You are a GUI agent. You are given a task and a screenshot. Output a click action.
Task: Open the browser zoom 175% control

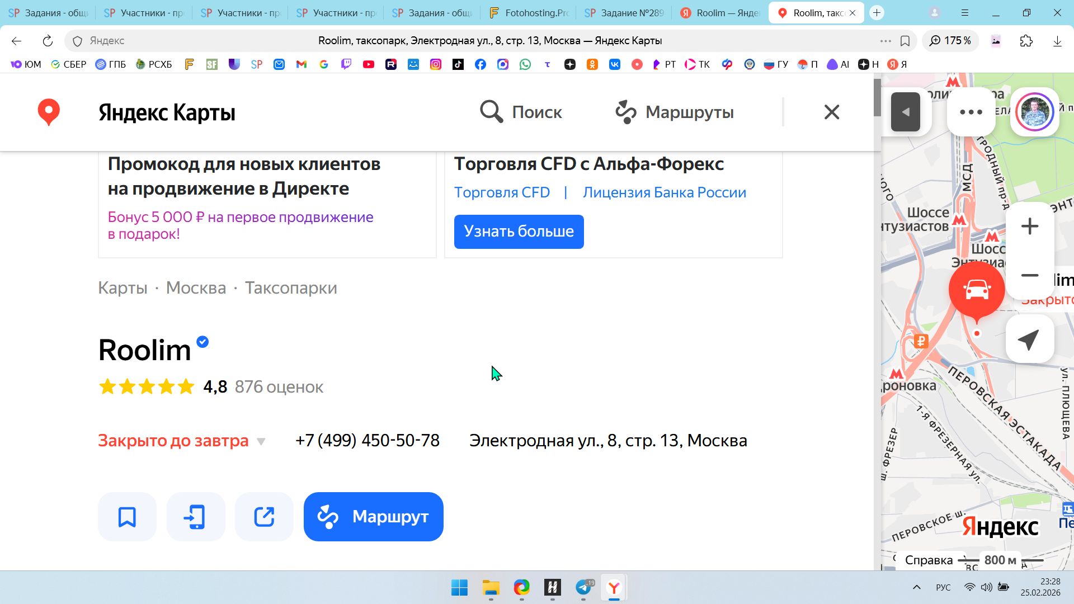(950, 41)
